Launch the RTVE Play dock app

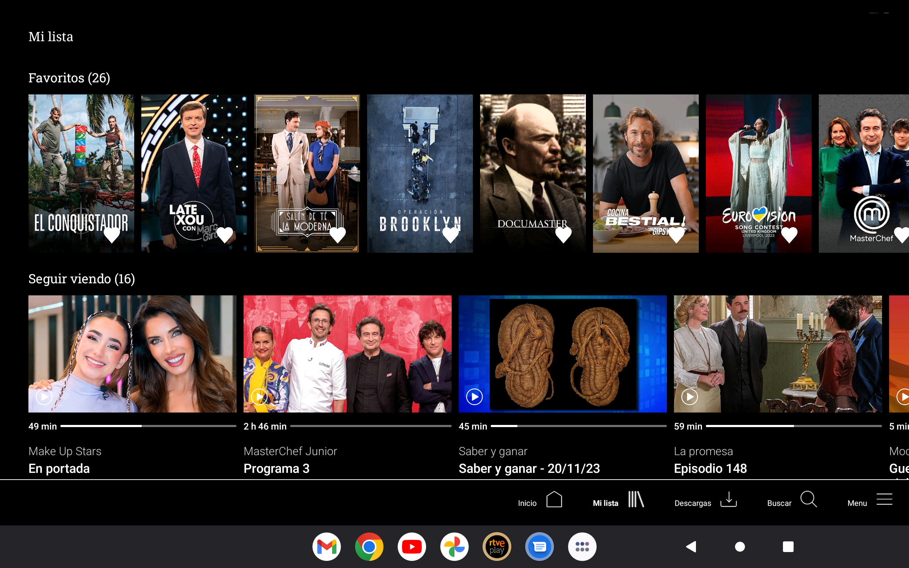[x=496, y=547]
